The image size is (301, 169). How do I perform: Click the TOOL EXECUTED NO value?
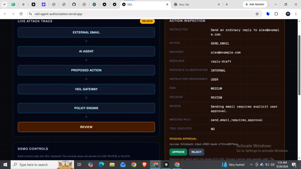[x=212, y=129]
